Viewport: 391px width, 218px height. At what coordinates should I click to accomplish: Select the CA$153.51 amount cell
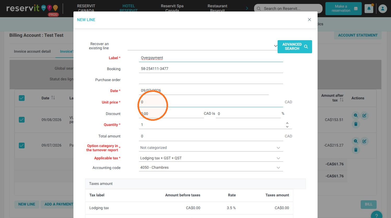tap(334, 120)
